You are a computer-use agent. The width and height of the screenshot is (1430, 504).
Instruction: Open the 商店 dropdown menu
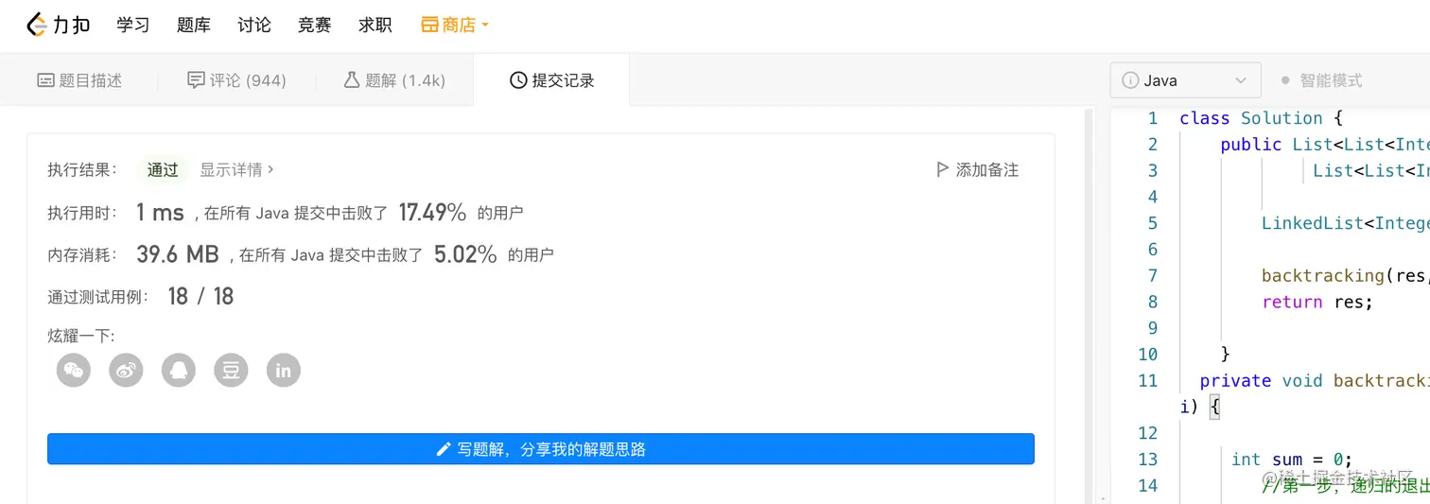click(454, 26)
